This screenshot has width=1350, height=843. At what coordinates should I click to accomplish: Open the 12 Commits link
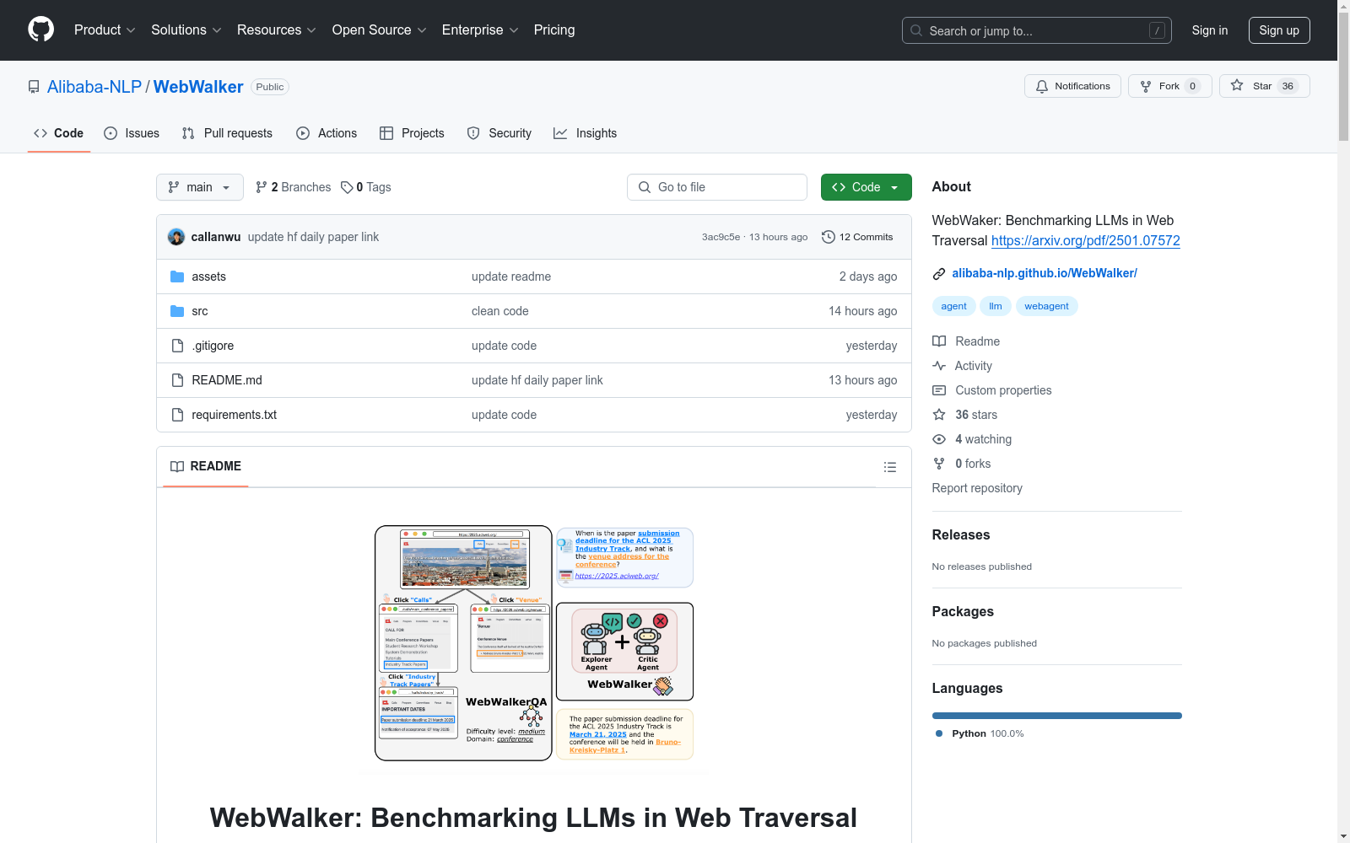tap(857, 237)
